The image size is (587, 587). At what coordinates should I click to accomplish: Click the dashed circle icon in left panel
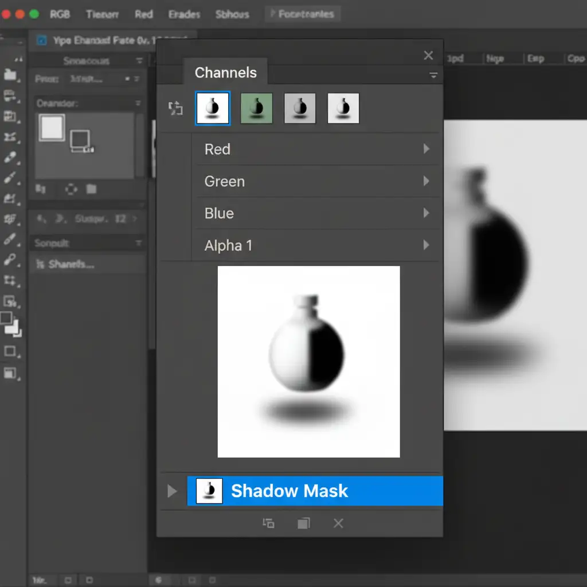click(x=71, y=189)
